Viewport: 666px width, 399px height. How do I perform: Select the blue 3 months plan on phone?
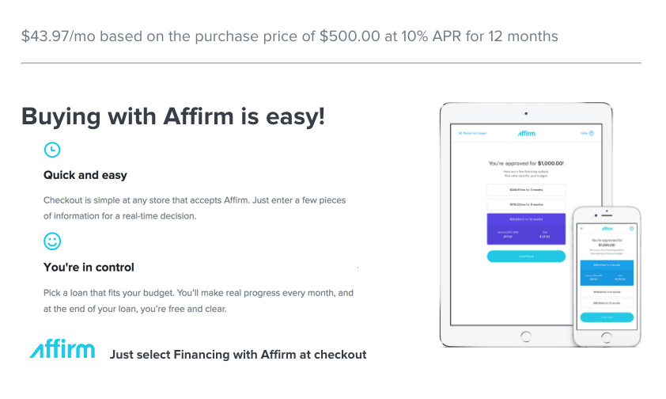(x=607, y=271)
